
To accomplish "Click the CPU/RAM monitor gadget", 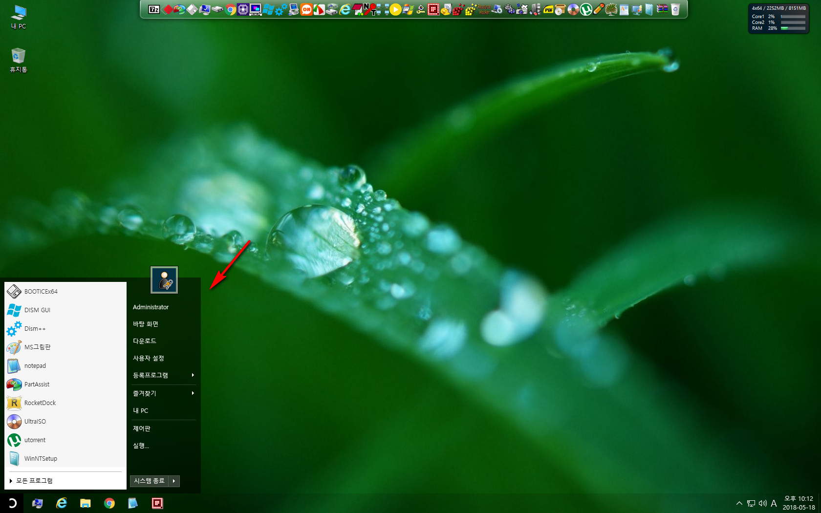I will coord(778,18).
